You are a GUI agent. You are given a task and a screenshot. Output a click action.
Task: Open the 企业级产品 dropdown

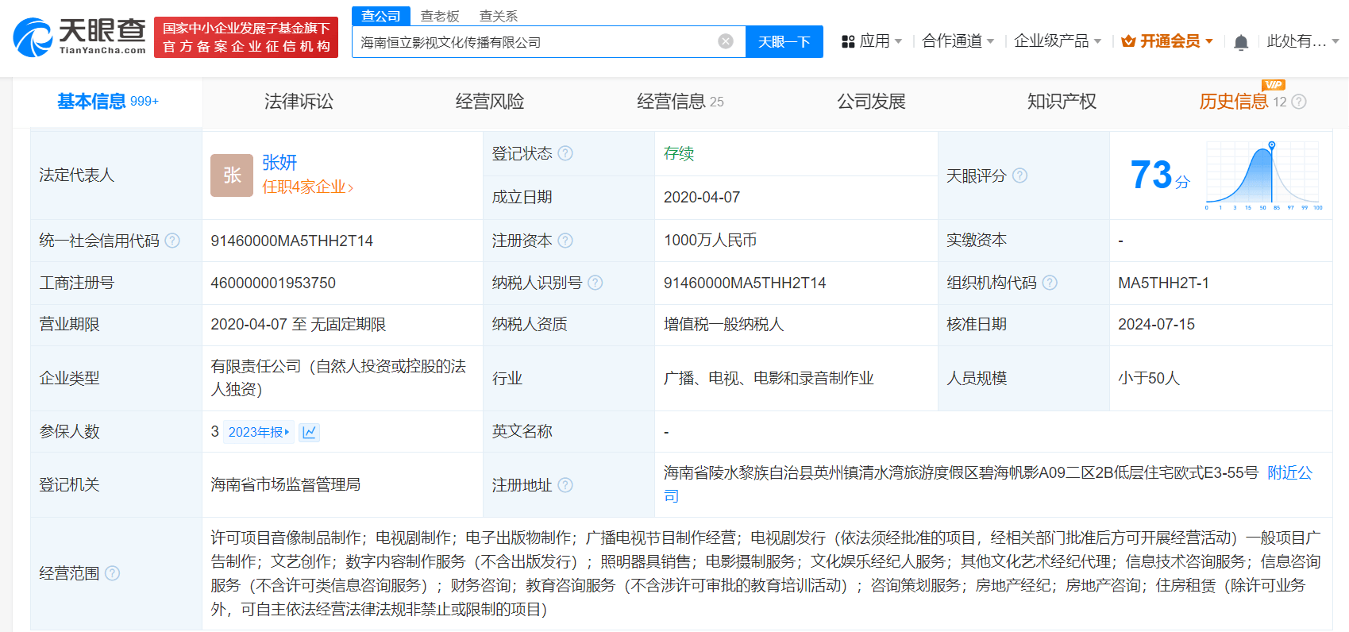[x=1057, y=41]
